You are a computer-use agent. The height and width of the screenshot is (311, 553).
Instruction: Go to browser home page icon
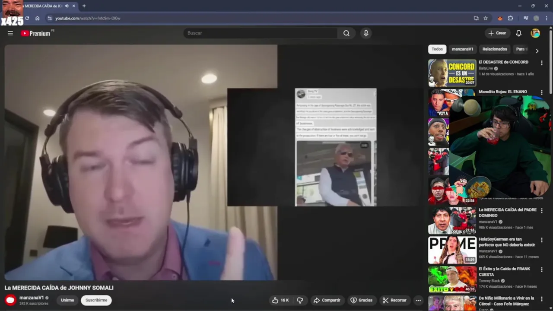38,18
